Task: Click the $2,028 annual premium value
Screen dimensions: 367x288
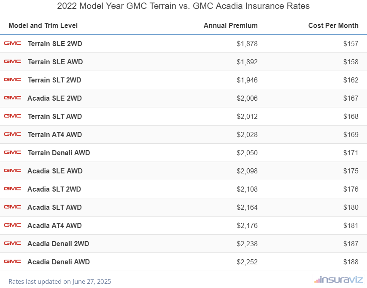Action: [x=247, y=134]
